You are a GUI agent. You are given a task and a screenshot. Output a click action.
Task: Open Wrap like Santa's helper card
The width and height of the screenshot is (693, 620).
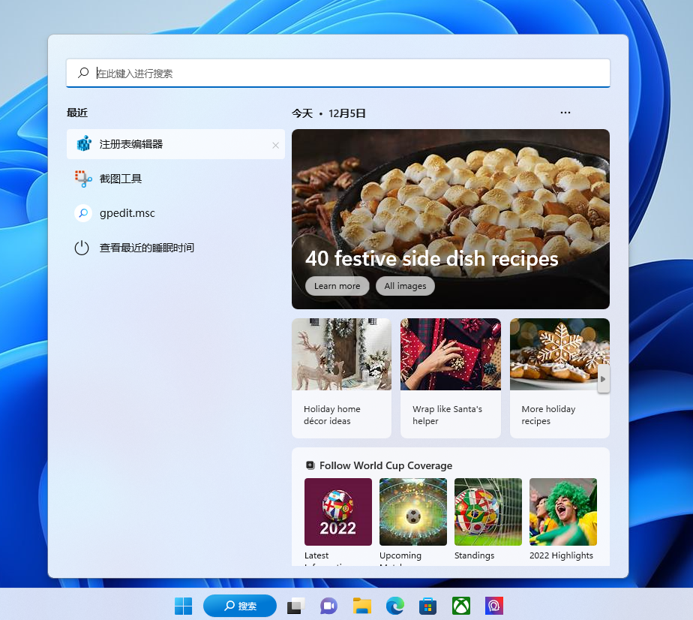[450, 378]
